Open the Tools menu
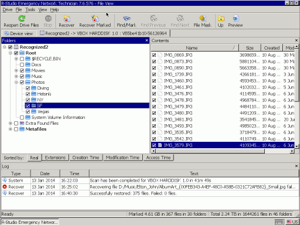The height and width of the screenshot is (225, 300). (30, 9)
